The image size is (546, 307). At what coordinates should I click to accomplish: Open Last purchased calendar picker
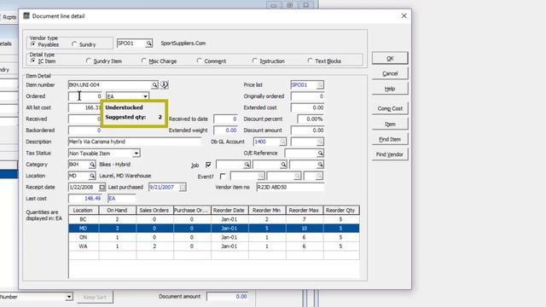183,188
